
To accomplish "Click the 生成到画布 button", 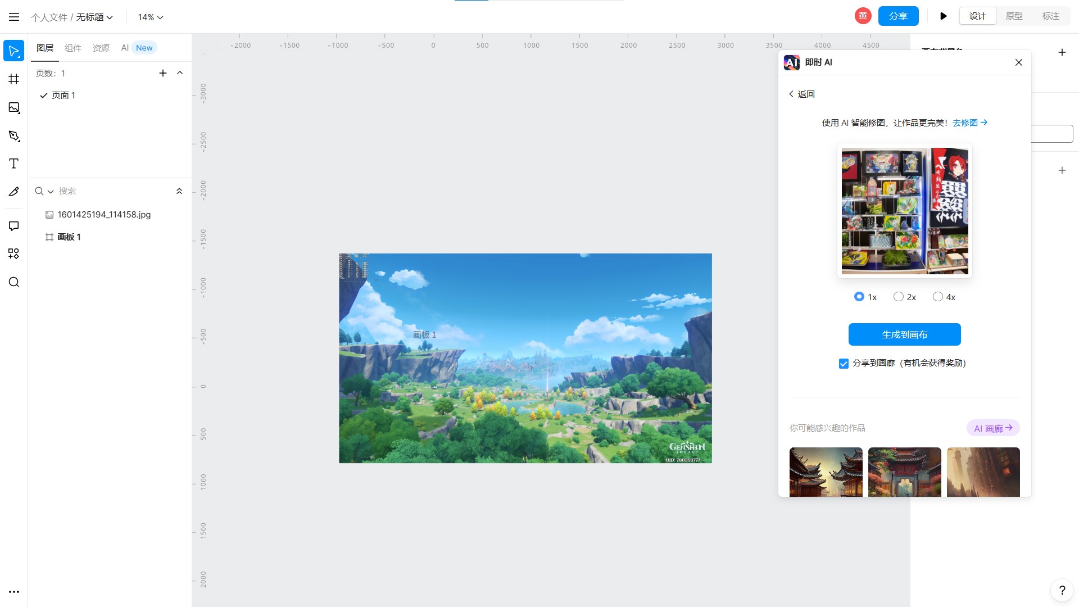I will pos(905,334).
